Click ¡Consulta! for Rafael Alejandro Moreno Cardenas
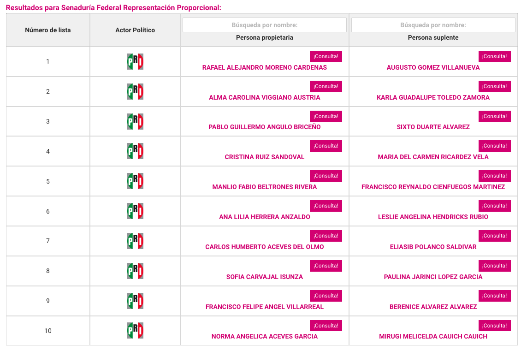Viewport: 527px width, 351px height. pos(326,56)
